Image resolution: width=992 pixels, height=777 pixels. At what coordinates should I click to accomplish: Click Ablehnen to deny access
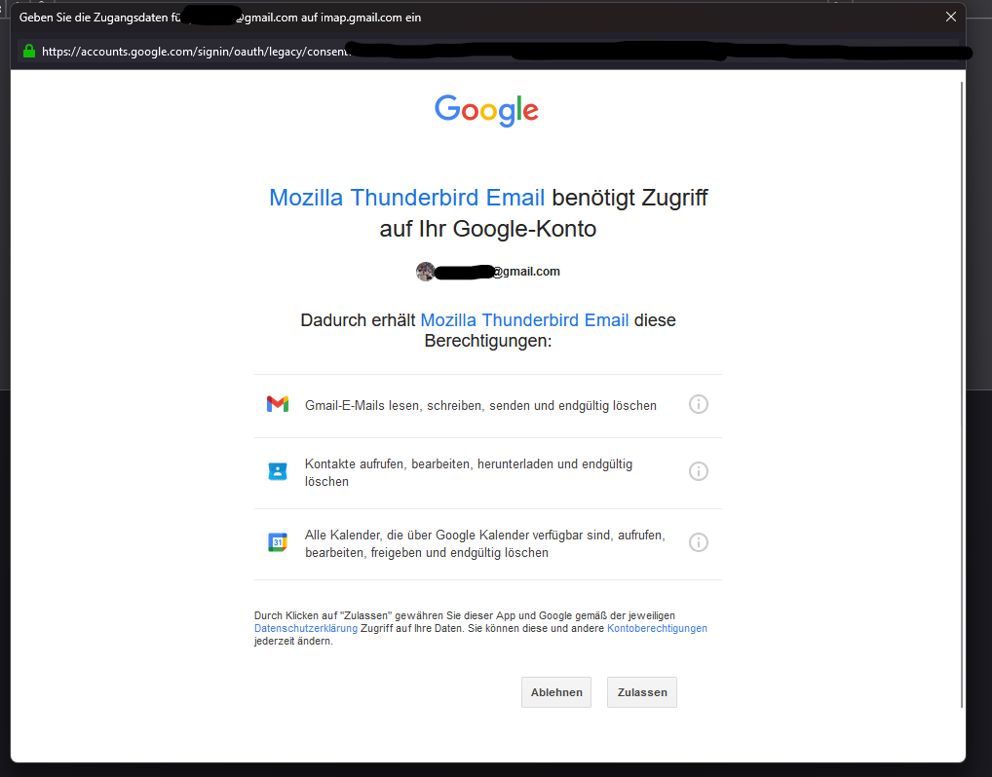(556, 692)
